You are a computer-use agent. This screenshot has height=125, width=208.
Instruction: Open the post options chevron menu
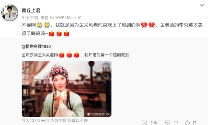click(x=202, y=6)
